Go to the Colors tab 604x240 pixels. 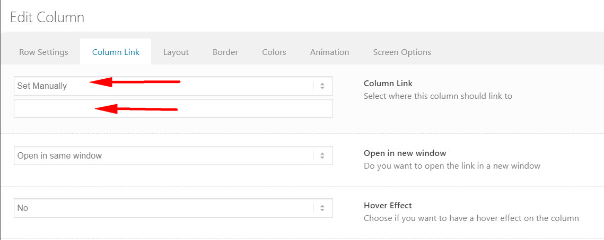pyautogui.click(x=274, y=52)
